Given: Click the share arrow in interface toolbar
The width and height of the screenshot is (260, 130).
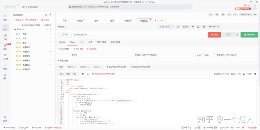Looking at the screenshot, I should pos(193,27).
